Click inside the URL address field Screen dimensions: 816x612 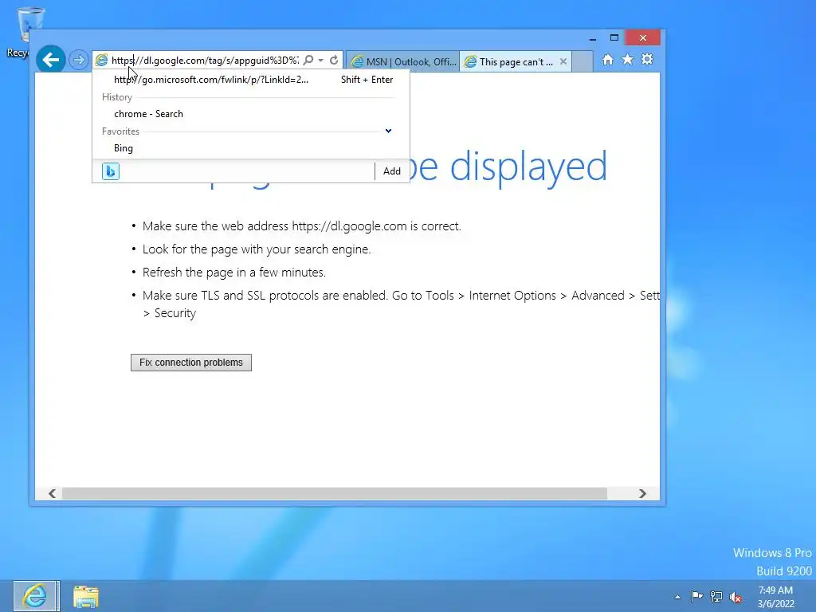[x=206, y=61]
